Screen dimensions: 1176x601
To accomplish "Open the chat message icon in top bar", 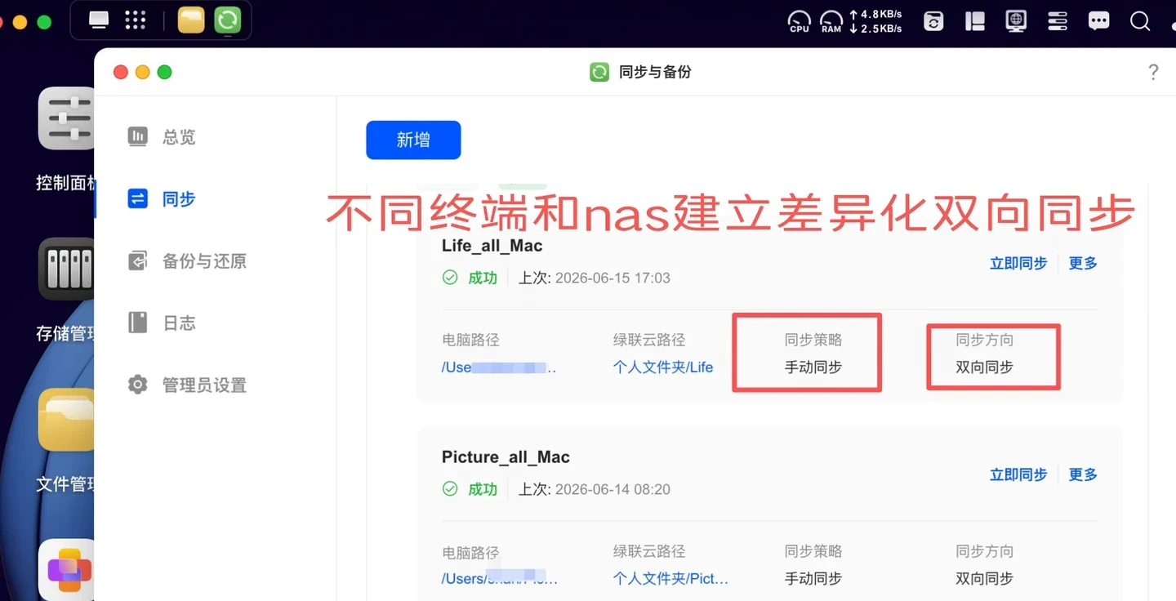I will (1099, 21).
